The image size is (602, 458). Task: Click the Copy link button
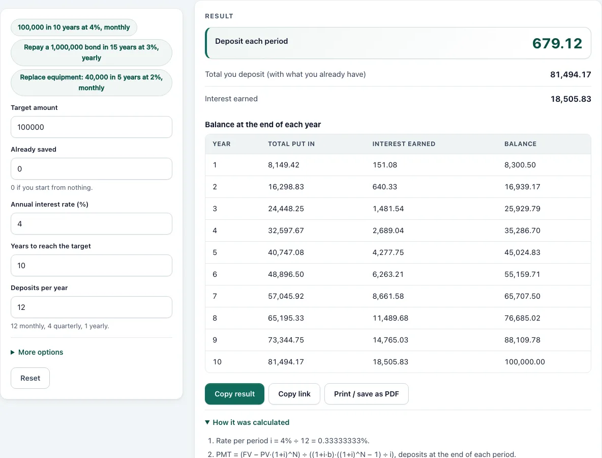pos(294,394)
